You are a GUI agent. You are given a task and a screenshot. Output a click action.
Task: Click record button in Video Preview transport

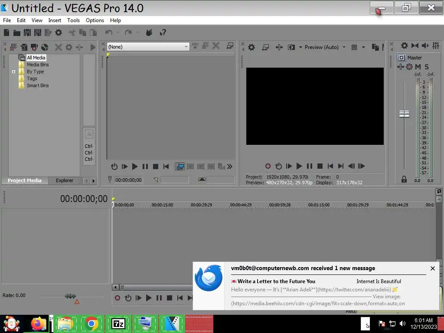pos(268,166)
